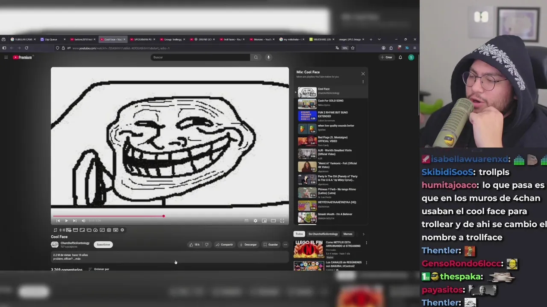Select De ChurchofScilontology filter chip

pyautogui.click(x=323, y=234)
